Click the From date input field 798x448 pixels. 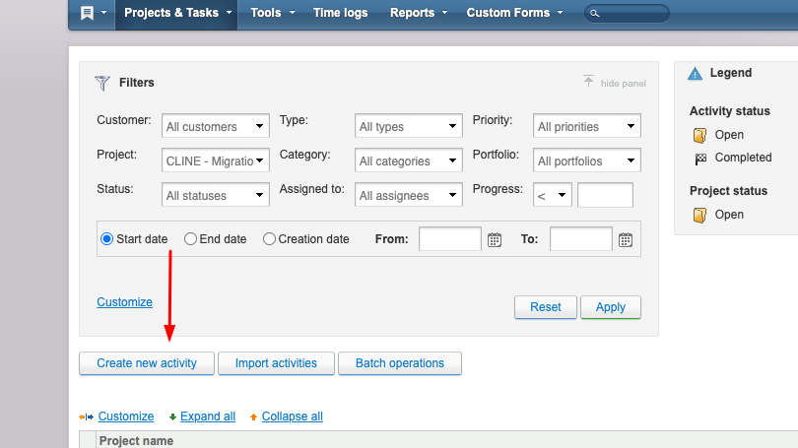pos(450,239)
